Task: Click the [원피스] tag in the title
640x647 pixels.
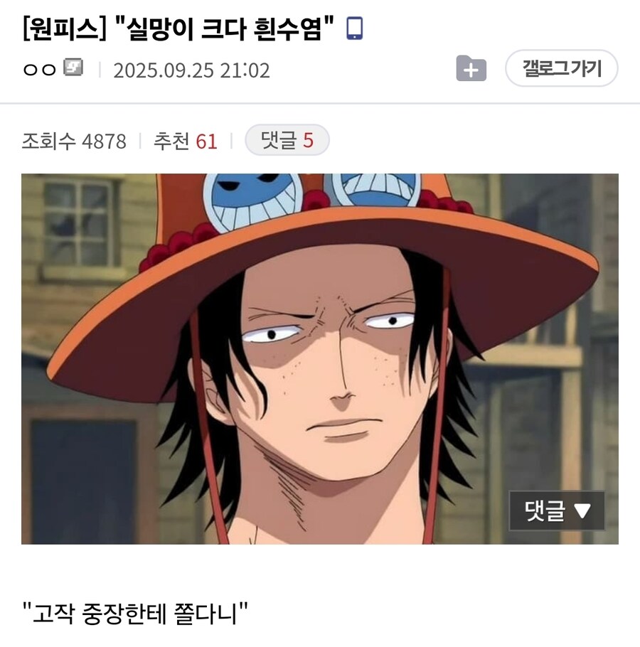Action: click(x=65, y=29)
